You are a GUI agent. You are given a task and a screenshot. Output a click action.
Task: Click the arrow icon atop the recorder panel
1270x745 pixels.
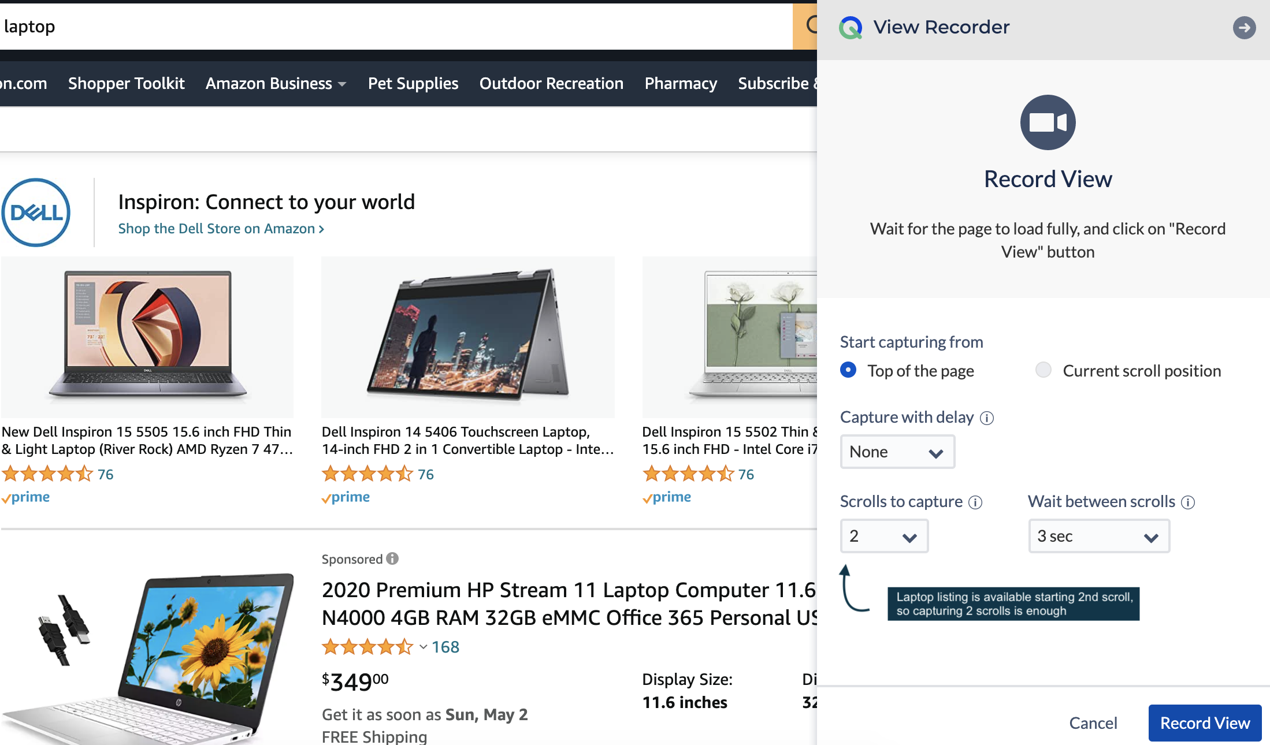[1245, 27]
